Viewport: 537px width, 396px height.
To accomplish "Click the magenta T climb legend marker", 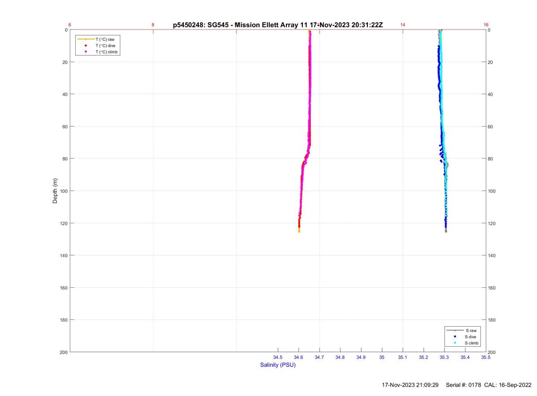I will [x=85, y=52].
